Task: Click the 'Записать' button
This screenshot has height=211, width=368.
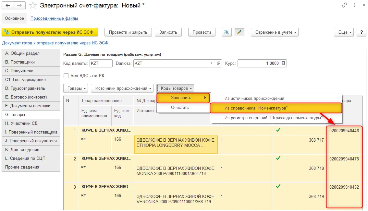Action: pyautogui.click(x=168, y=32)
